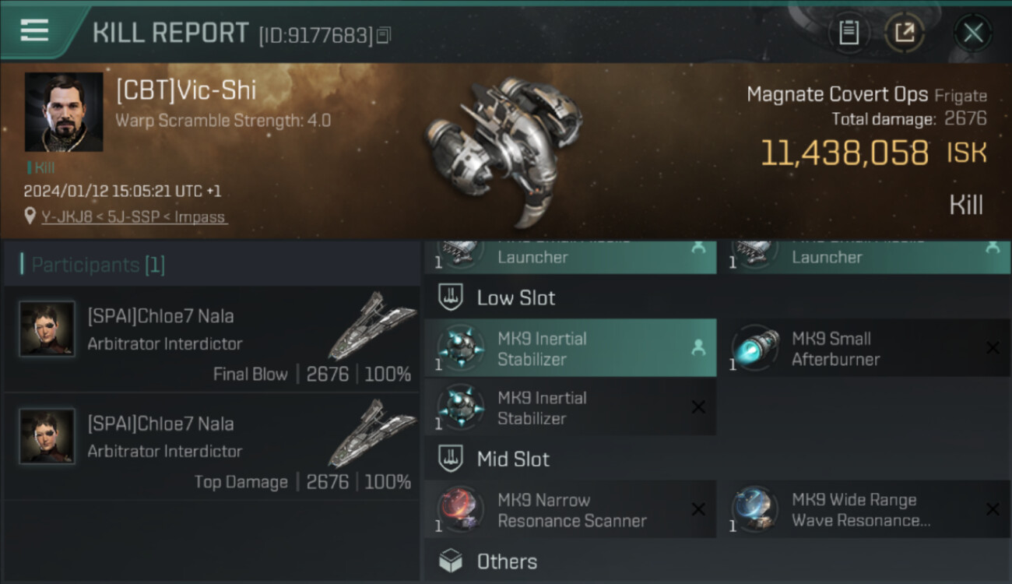1012x584 pixels.
Task: Tap the [CBT]Vic-Shi pilot name
Action: tap(186, 90)
